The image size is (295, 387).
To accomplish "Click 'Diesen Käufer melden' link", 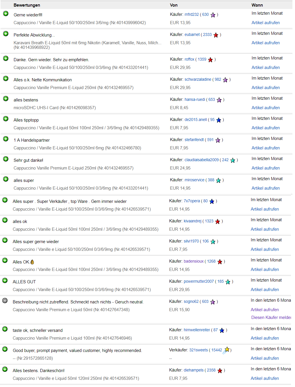I will [x=271, y=317].
